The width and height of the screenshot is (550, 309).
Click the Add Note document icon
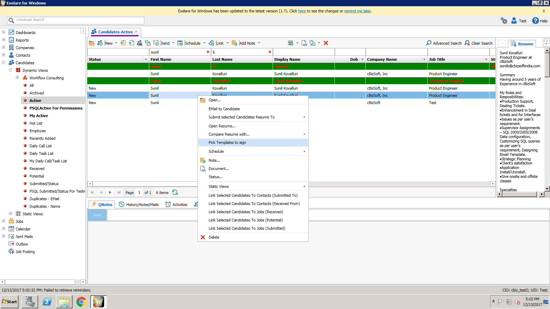[234, 43]
